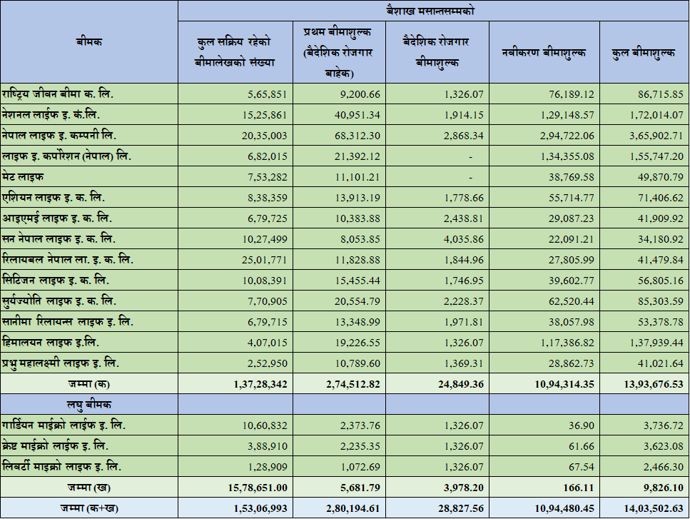Select the foreign employment premium 2,868.34

tap(463, 136)
